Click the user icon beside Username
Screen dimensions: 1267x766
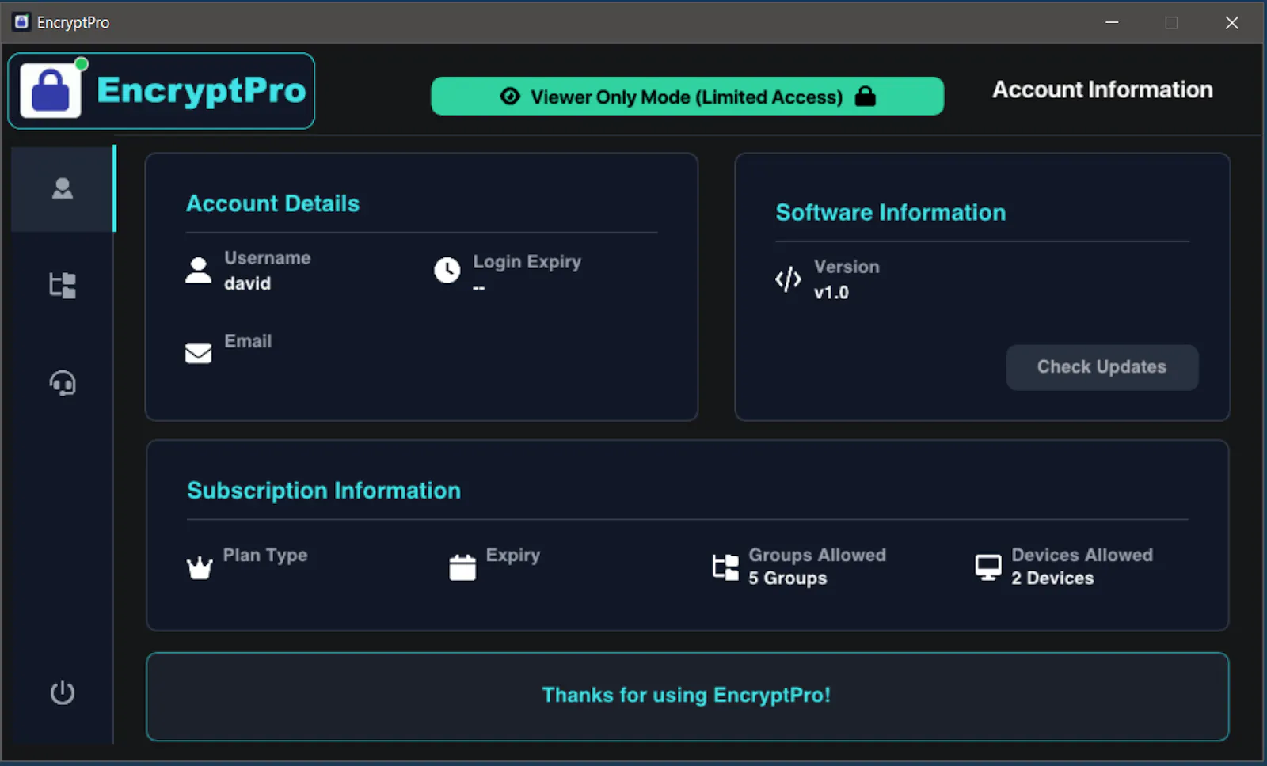pyautogui.click(x=198, y=270)
